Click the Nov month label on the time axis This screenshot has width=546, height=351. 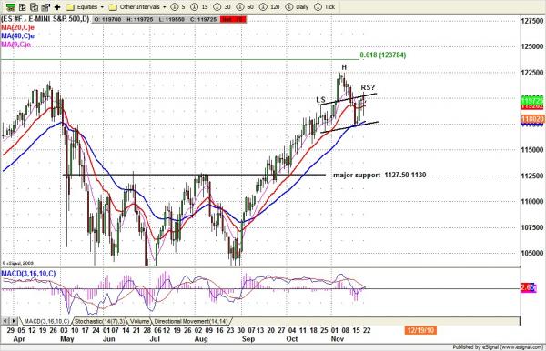[337, 339]
